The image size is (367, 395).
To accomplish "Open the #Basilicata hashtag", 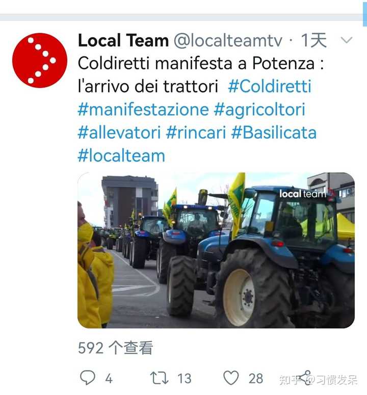I will pos(274,133).
